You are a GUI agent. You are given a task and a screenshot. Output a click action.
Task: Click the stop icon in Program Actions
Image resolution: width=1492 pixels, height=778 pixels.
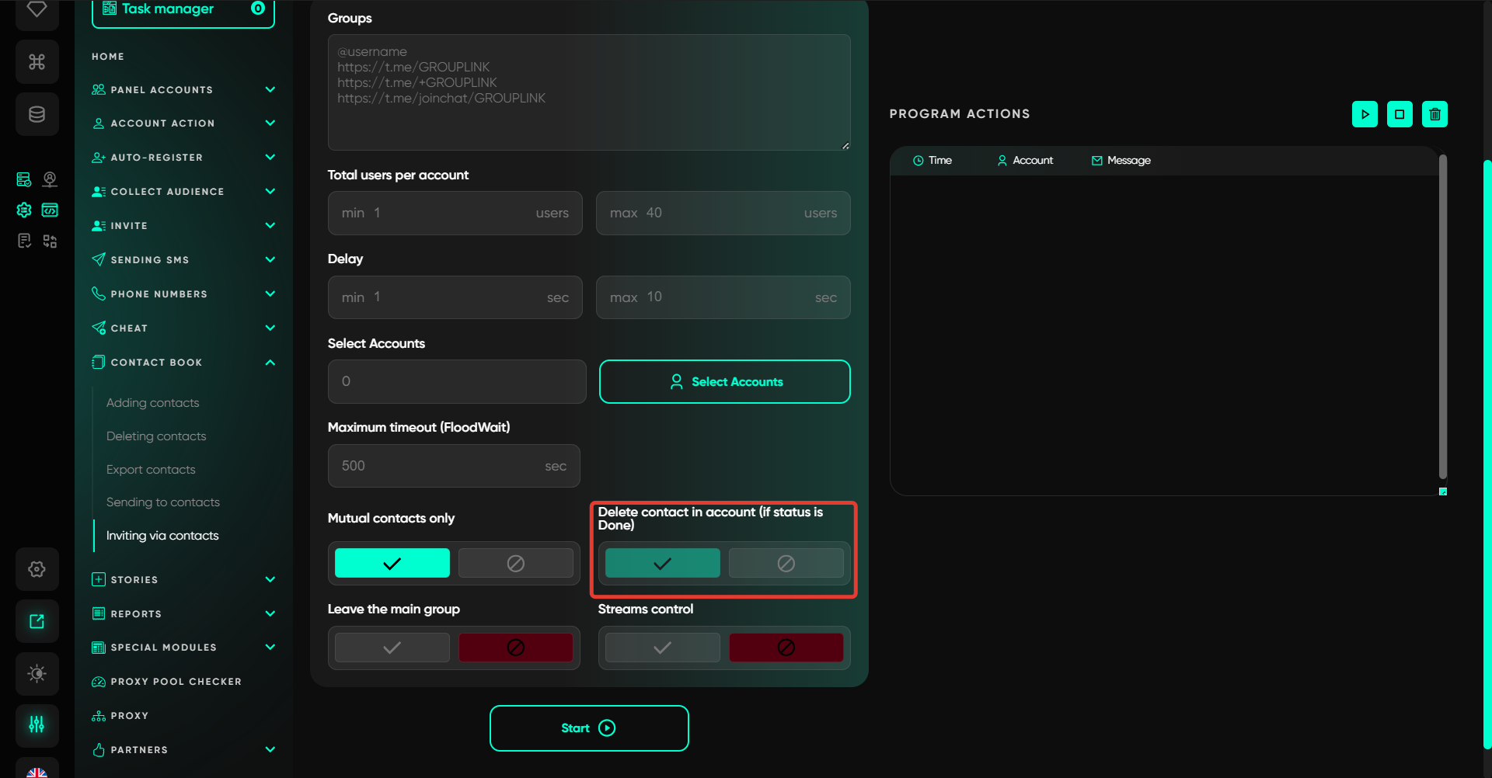coord(1400,114)
